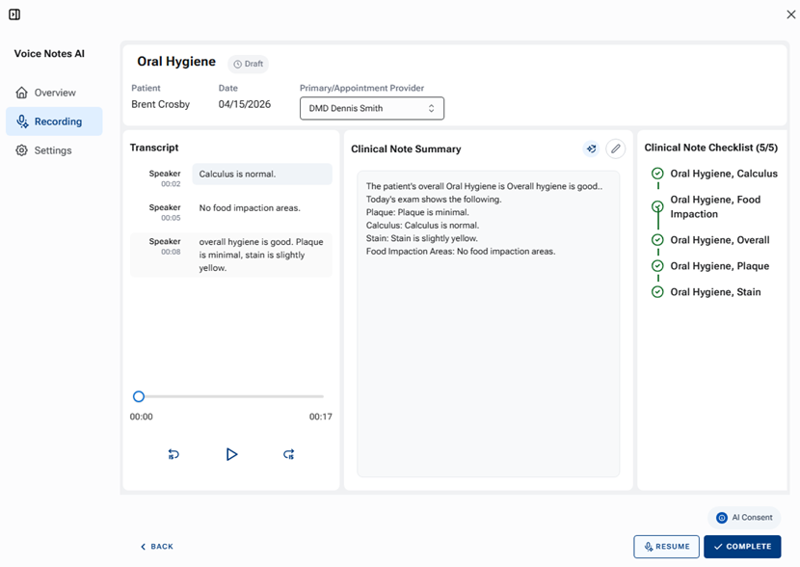Click the pencil edit note icon
800x567 pixels.
(x=615, y=148)
